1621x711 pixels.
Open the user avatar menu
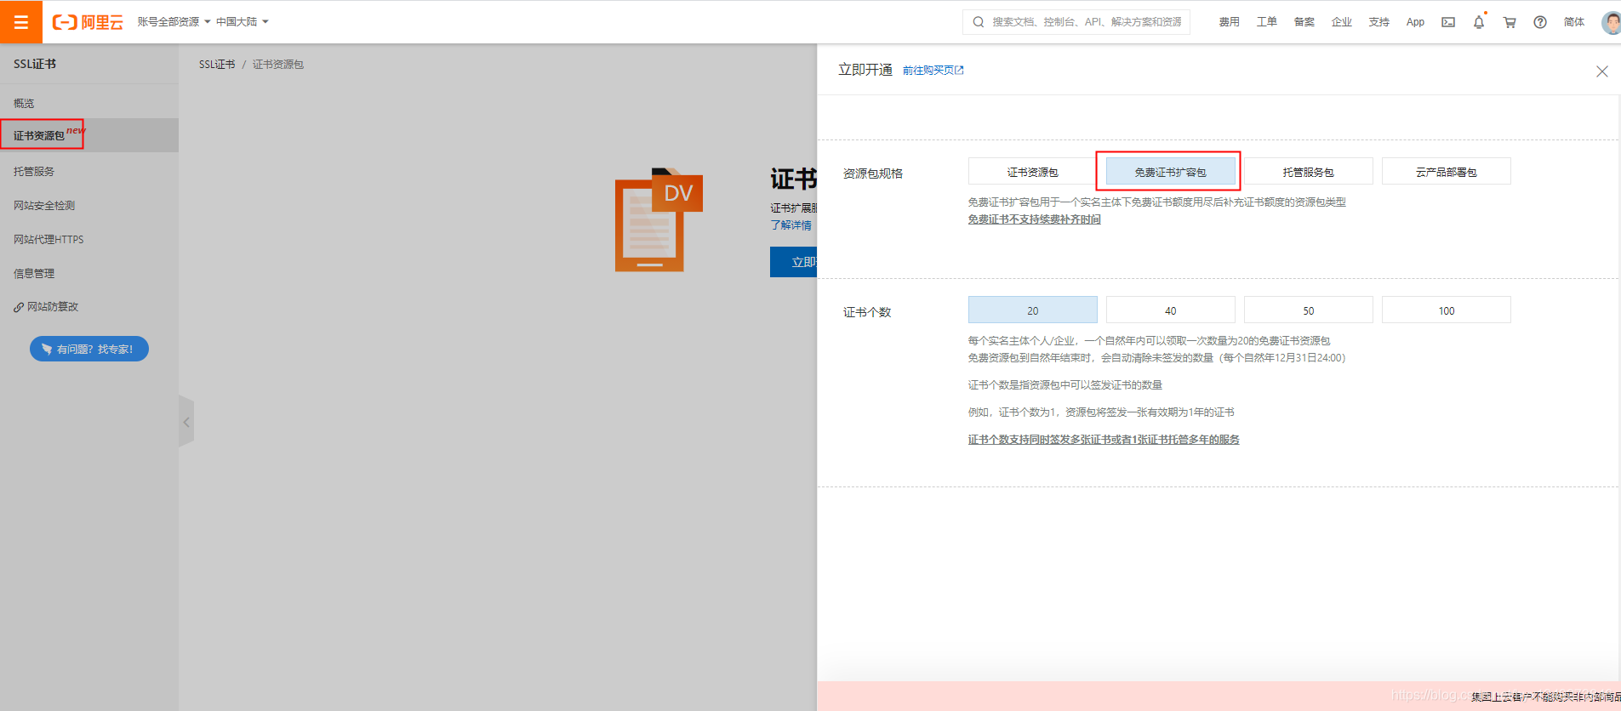tap(1611, 22)
